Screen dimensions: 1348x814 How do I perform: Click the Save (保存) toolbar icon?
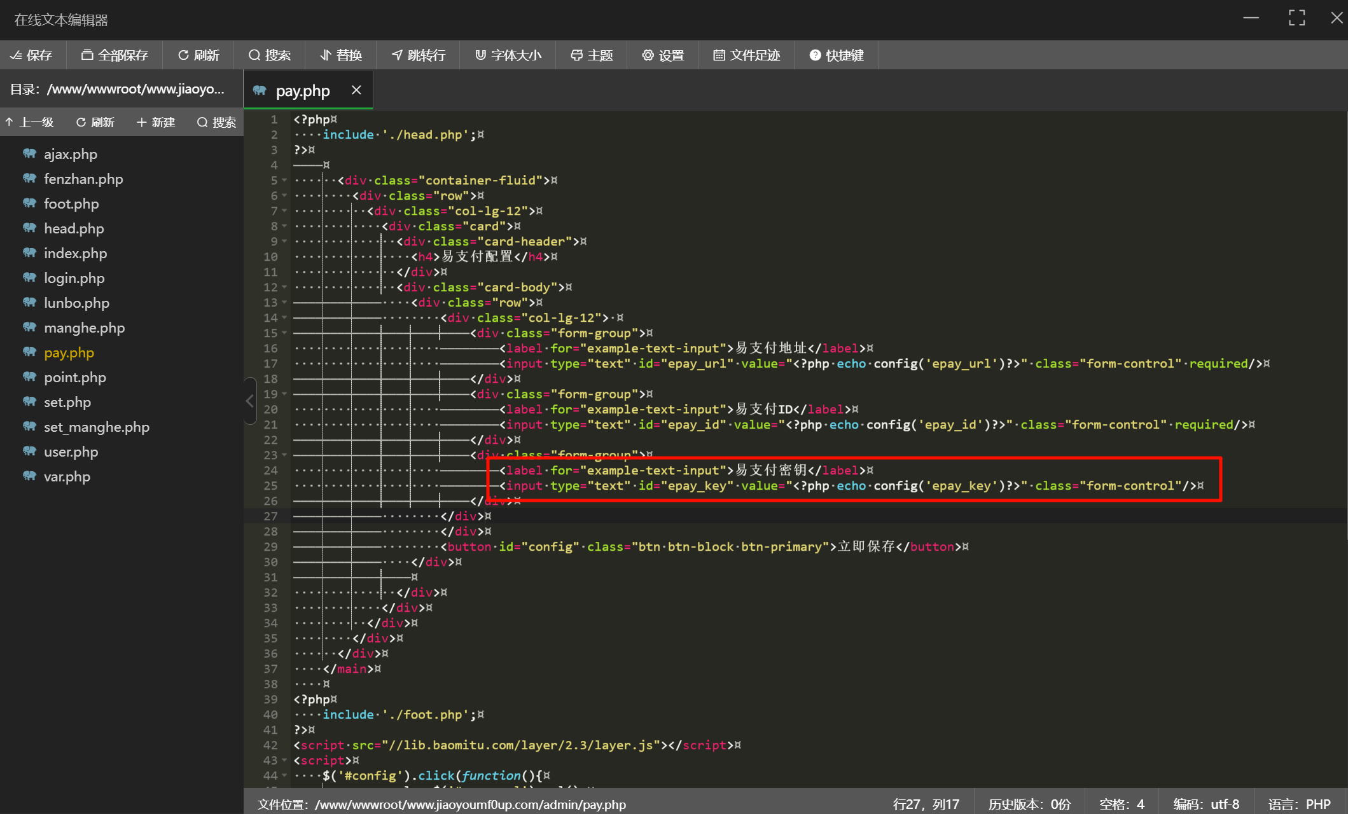[31, 55]
